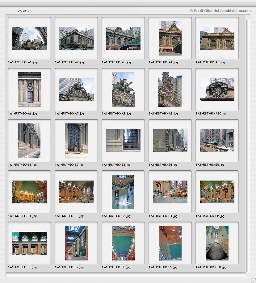Click the filename text 1A1-RST-GC-A5.jpg
Image resolution: width=256 pixels, height=283 pixels.
(210, 62)
